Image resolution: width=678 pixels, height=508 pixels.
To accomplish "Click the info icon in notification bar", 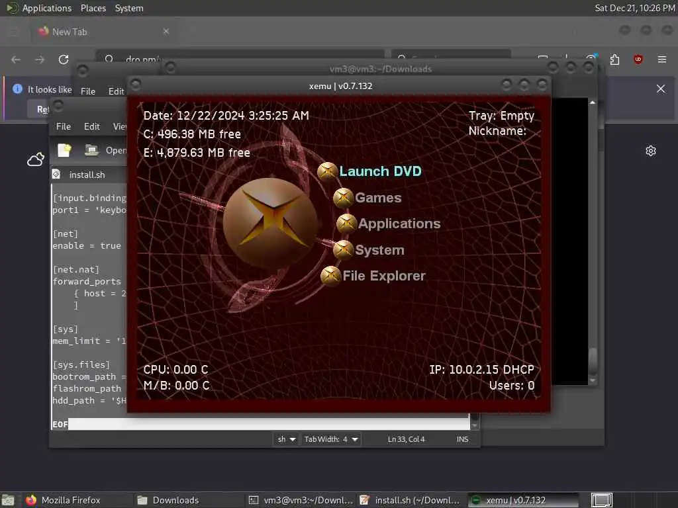I will pyautogui.click(x=17, y=89).
